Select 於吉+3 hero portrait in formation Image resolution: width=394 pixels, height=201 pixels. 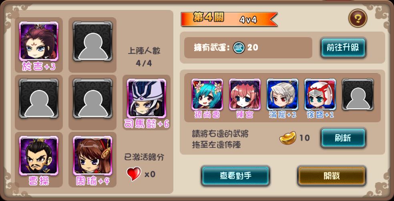click(39, 41)
